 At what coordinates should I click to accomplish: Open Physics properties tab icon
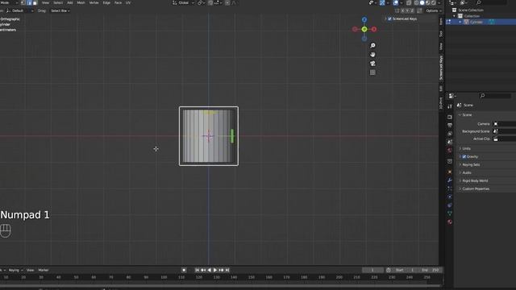tap(450, 197)
